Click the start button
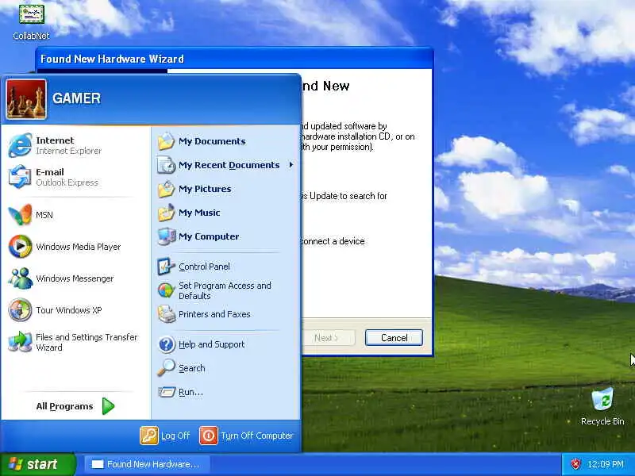The width and height of the screenshot is (635, 476). coord(37,464)
